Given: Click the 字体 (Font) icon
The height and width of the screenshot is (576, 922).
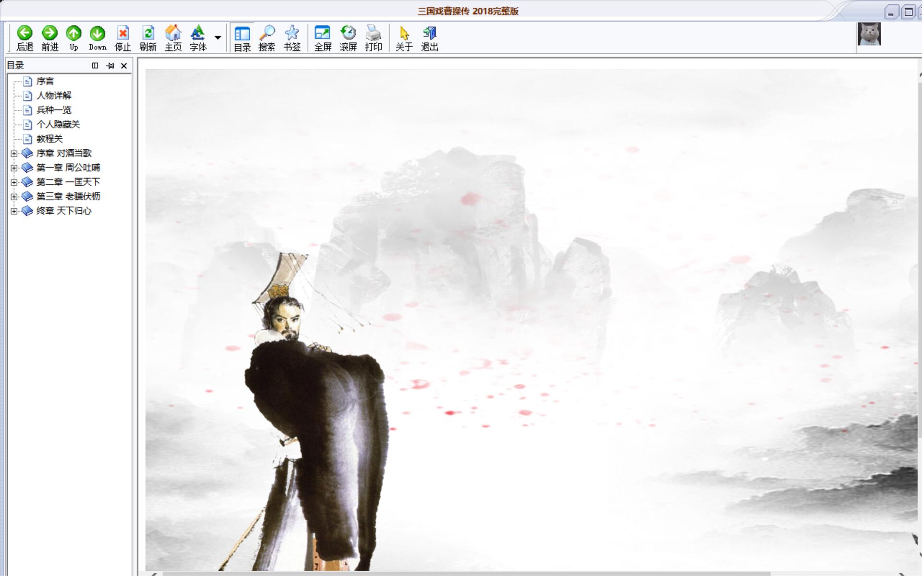Looking at the screenshot, I should point(198,33).
